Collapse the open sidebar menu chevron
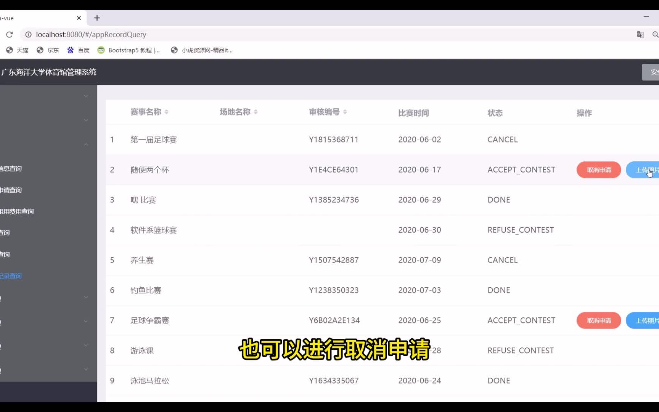The height and width of the screenshot is (412, 659). (x=86, y=145)
